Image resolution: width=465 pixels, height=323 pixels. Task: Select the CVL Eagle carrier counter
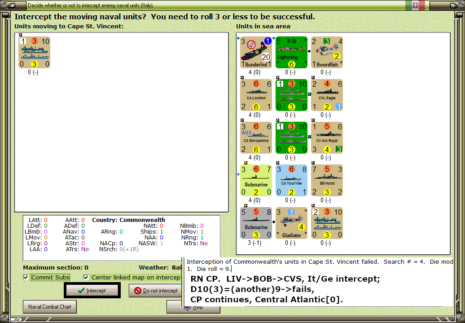[327, 95]
